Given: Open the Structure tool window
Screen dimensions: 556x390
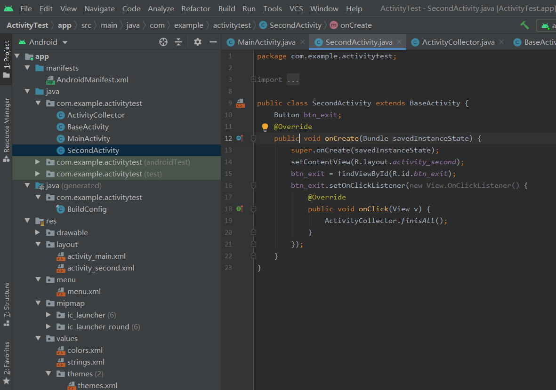Looking at the screenshot, I should (x=7, y=304).
